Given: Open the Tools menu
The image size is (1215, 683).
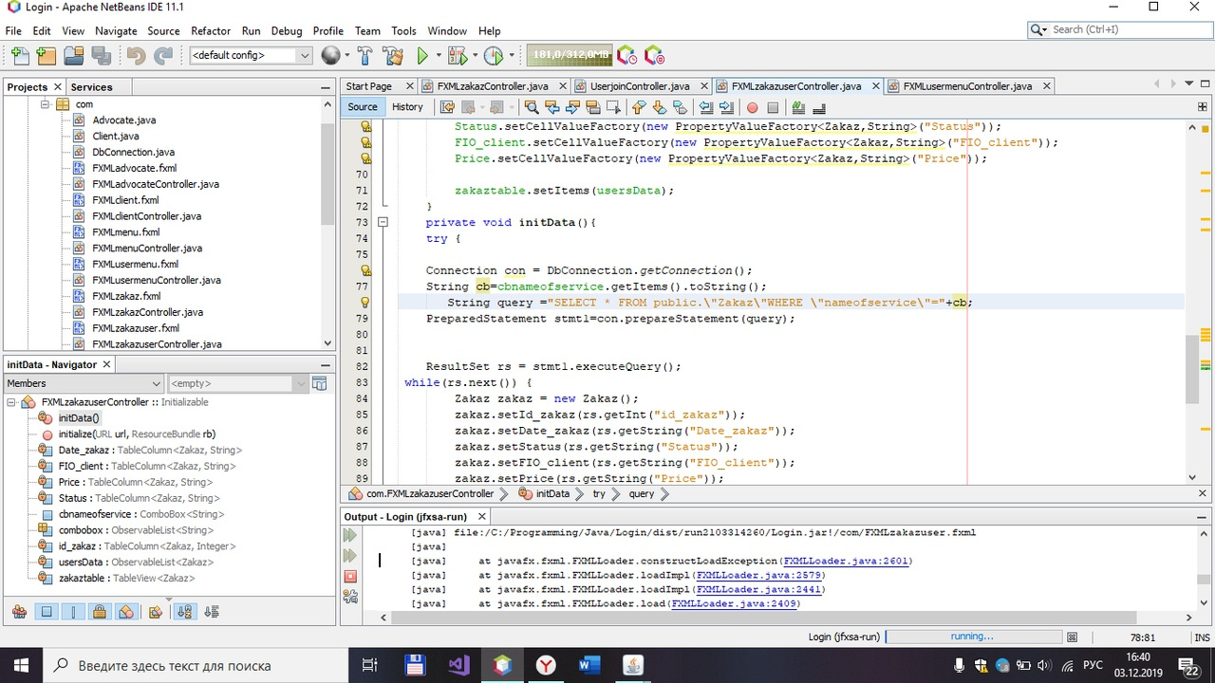Looking at the screenshot, I should click(x=404, y=30).
